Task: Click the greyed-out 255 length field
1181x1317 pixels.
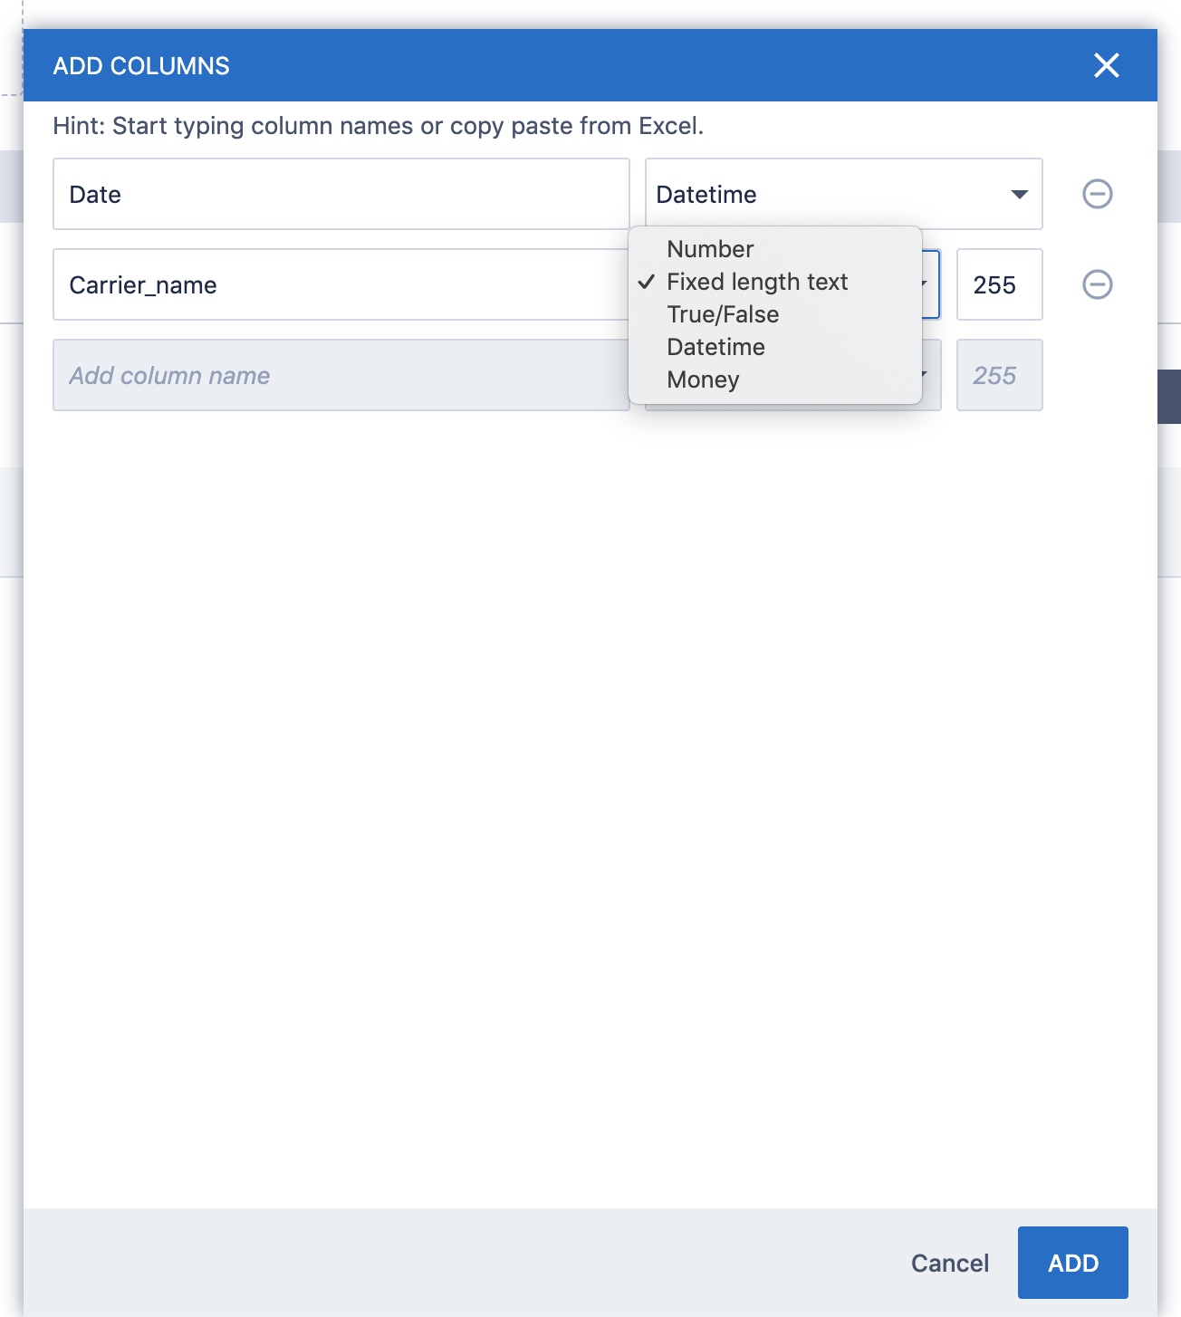Action: 999,375
